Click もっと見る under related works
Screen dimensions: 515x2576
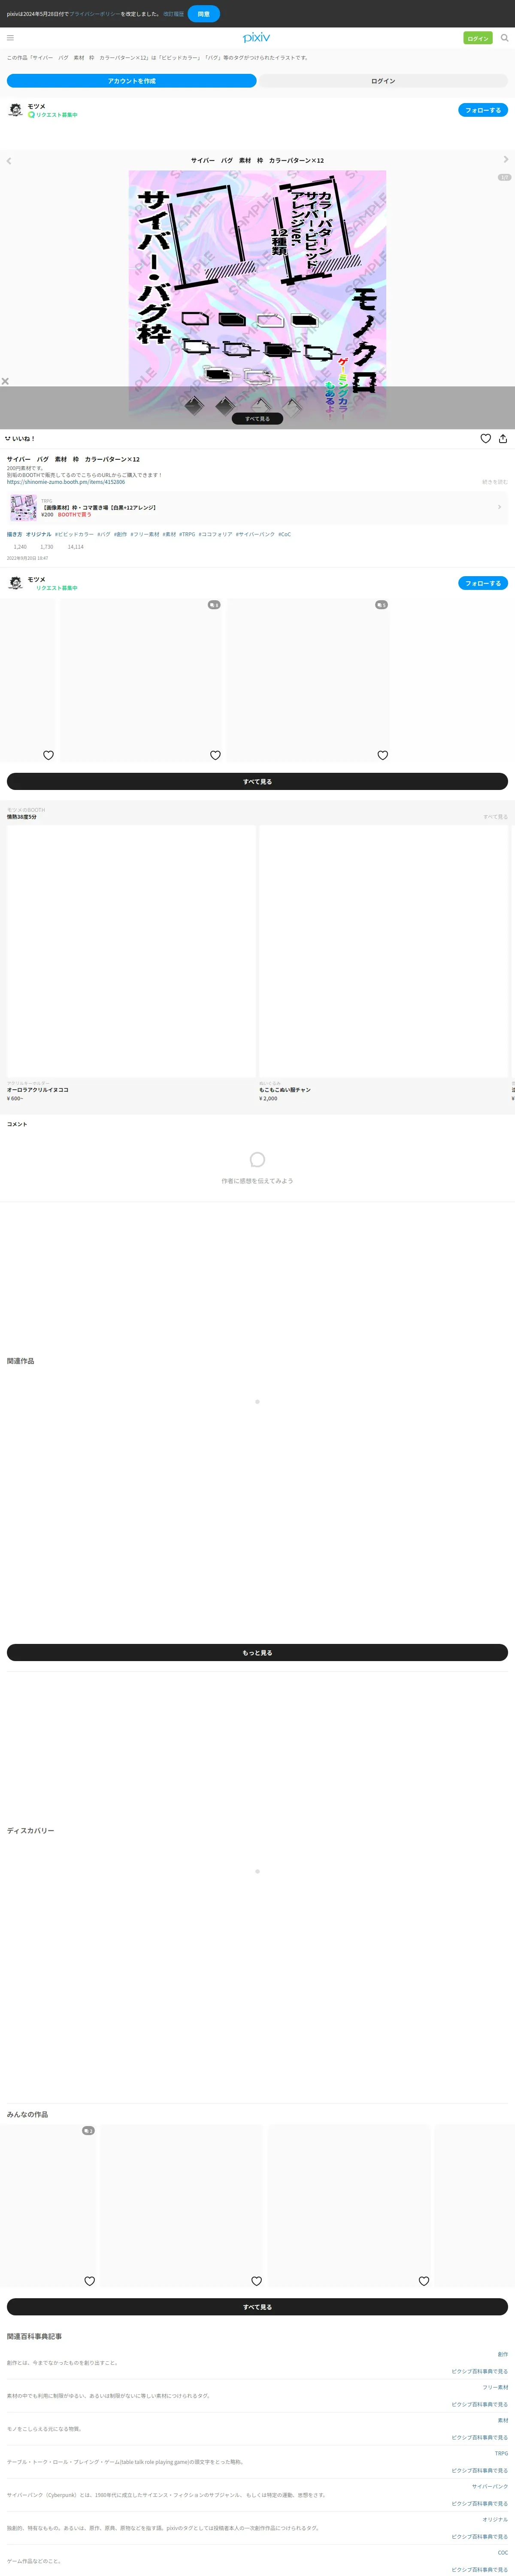(257, 1653)
